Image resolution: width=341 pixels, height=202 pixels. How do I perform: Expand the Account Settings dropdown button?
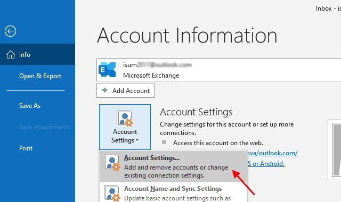tap(125, 127)
